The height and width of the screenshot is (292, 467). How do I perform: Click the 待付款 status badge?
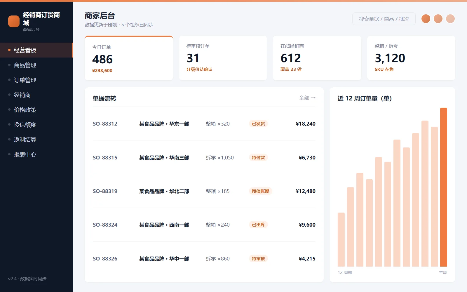pyautogui.click(x=258, y=158)
